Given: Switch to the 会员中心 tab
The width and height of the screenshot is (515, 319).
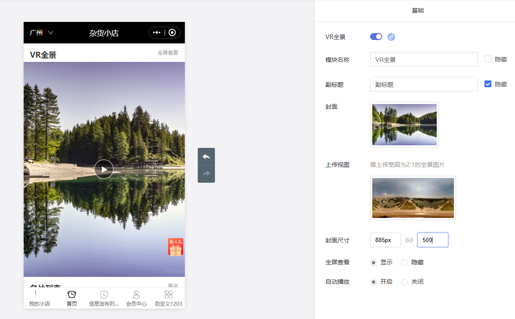Looking at the screenshot, I should tap(136, 298).
